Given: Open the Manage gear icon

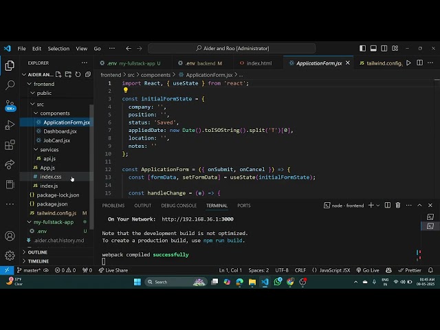Looking at the screenshot, I should coord(10,256).
